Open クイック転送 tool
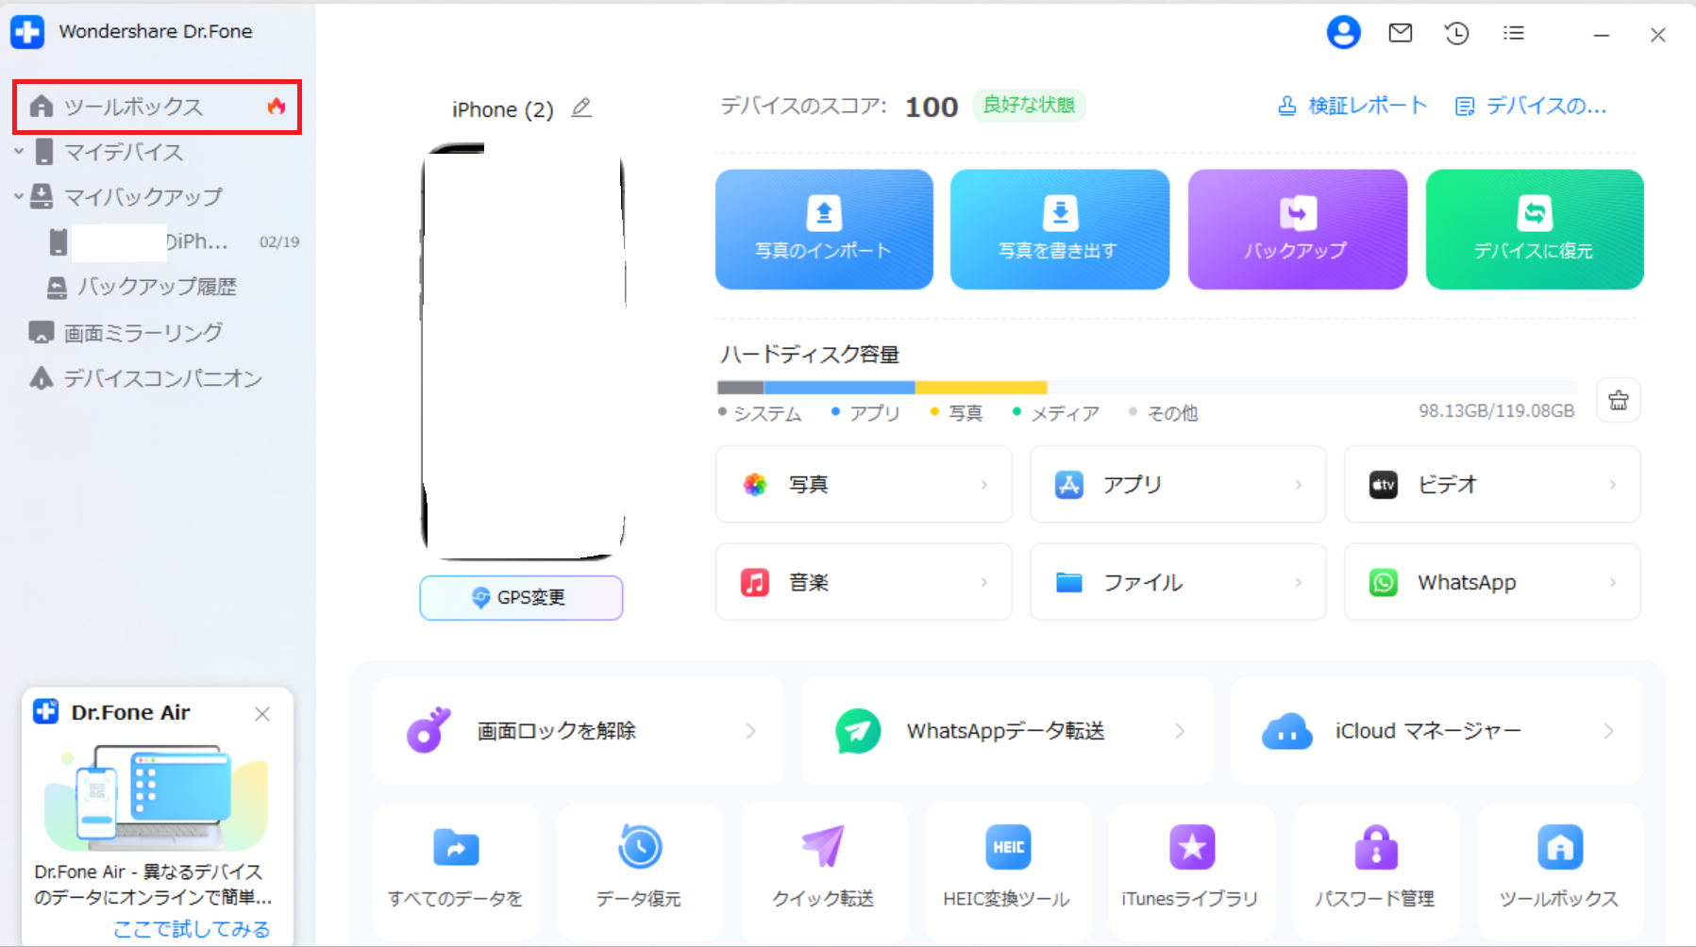Image resolution: width=1696 pixels, height=947 pixels. (x=824, y=871)
